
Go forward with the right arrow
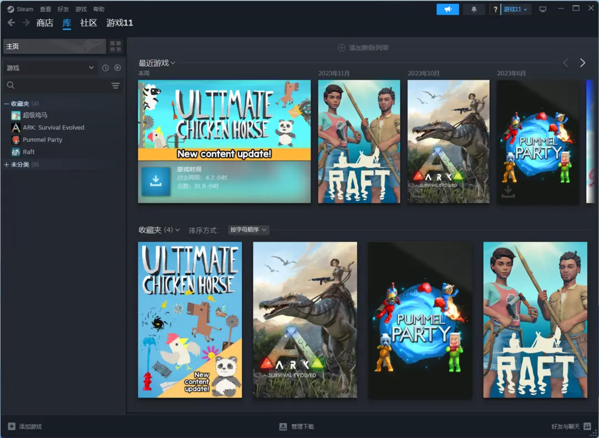click(x=26, y=23)
